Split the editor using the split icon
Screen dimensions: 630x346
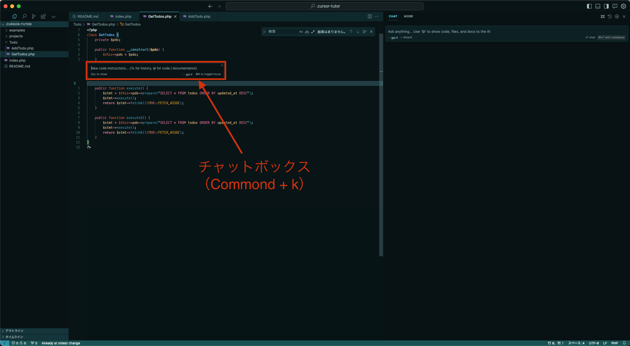(370, 16)
